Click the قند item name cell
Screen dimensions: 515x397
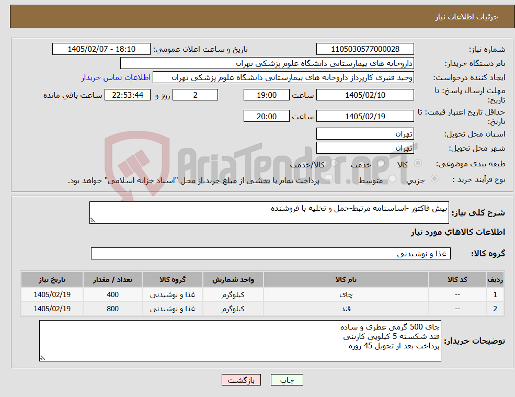346,309
